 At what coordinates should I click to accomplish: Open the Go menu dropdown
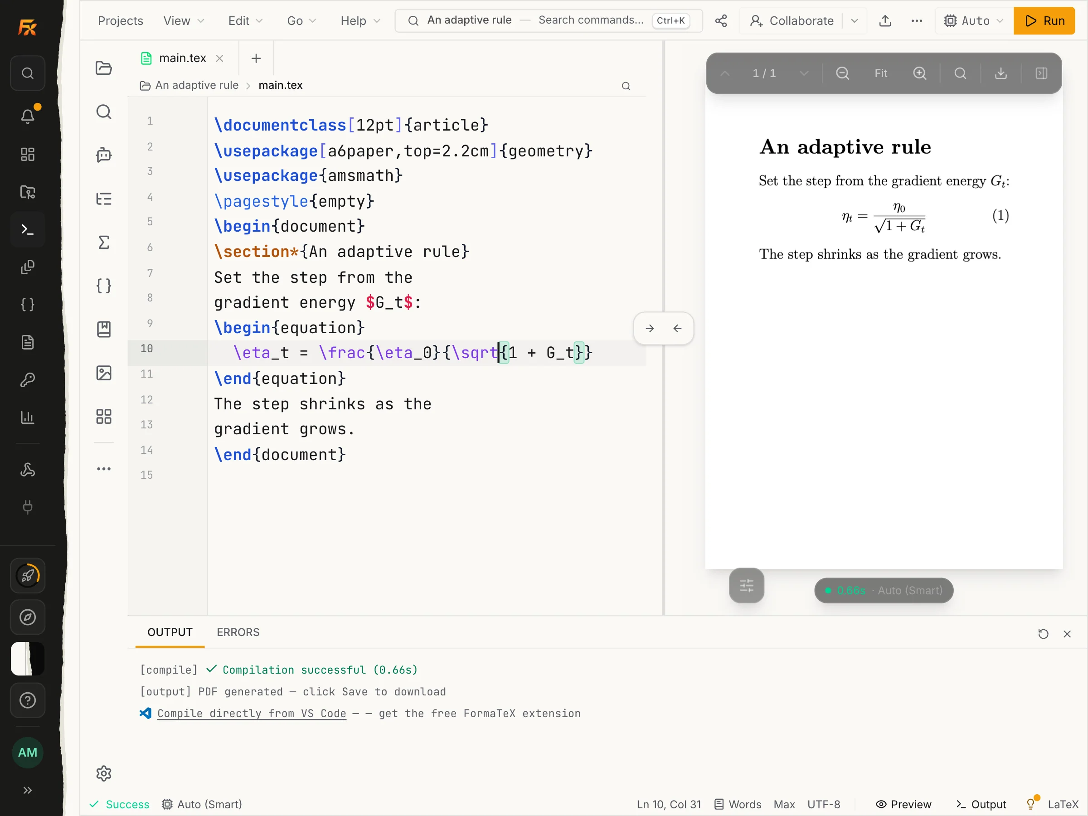pos(301,21)
